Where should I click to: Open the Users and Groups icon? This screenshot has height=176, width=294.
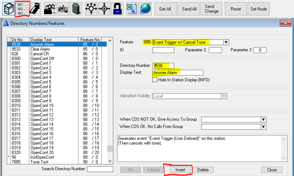[x=50, y=9]
